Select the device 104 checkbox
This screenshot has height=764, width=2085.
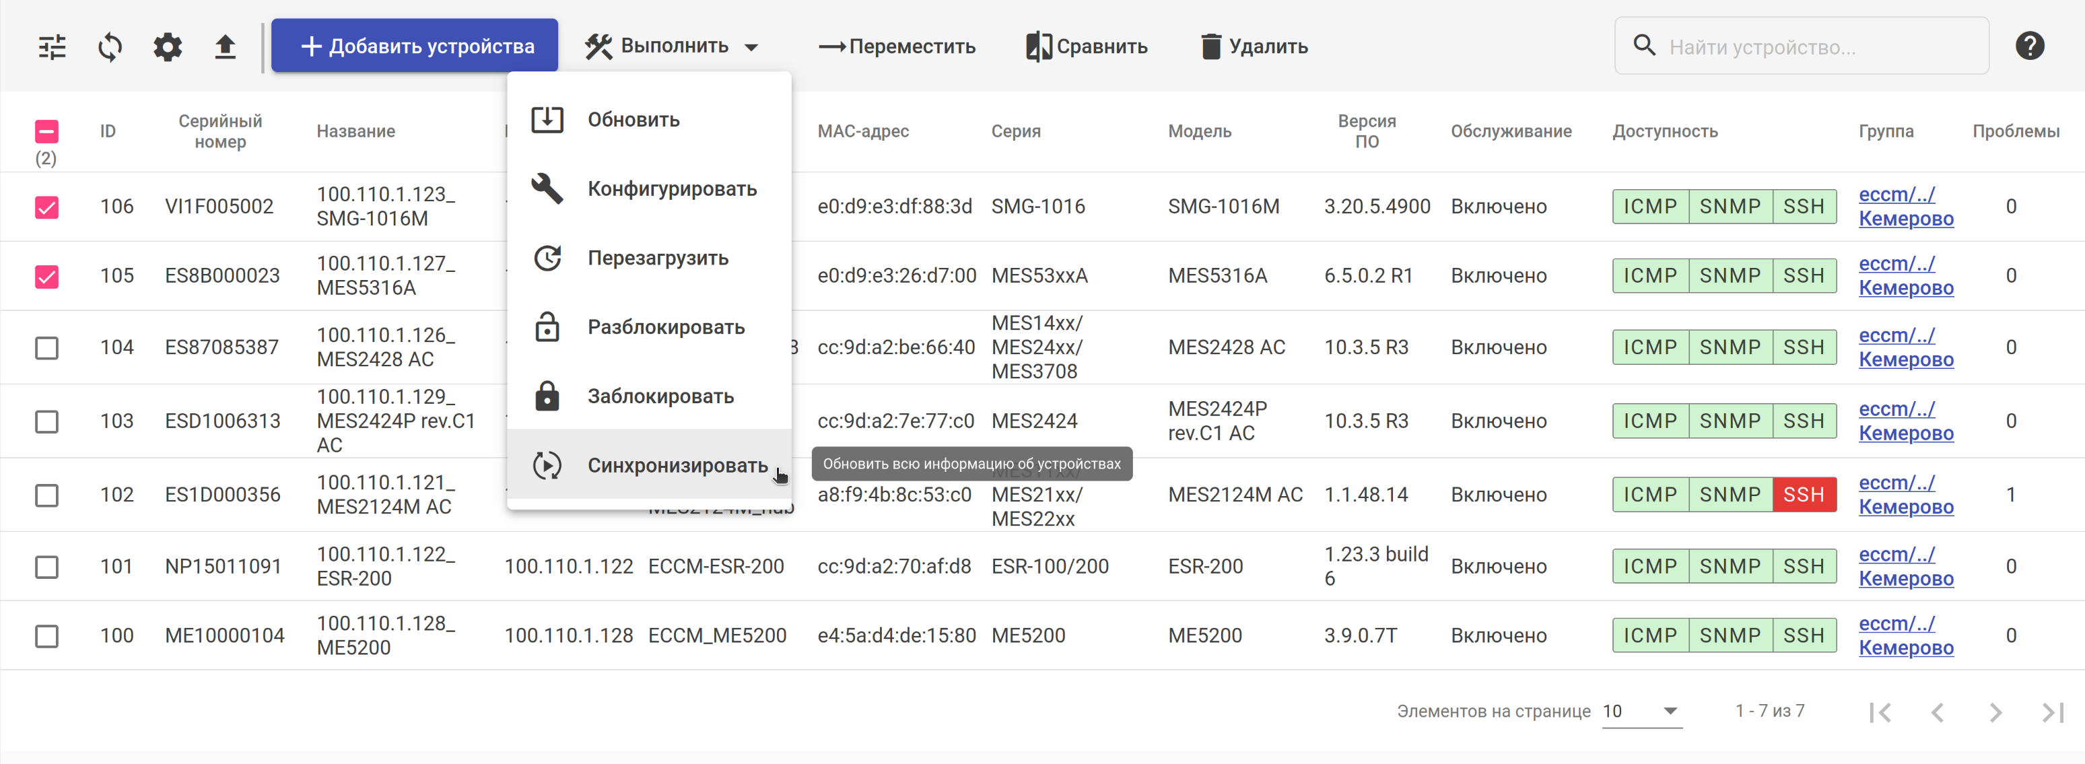click(47, 348)
